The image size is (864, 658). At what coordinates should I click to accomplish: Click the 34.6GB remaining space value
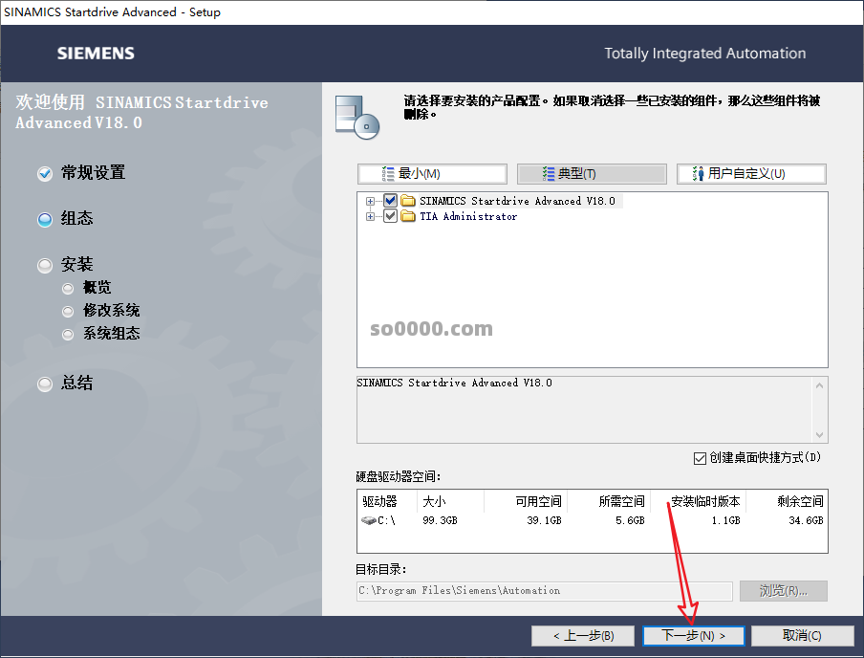pos(806,520)
